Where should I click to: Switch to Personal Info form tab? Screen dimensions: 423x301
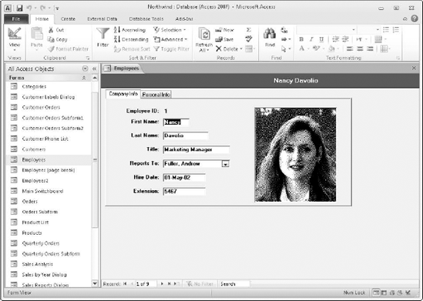[156, 95]
